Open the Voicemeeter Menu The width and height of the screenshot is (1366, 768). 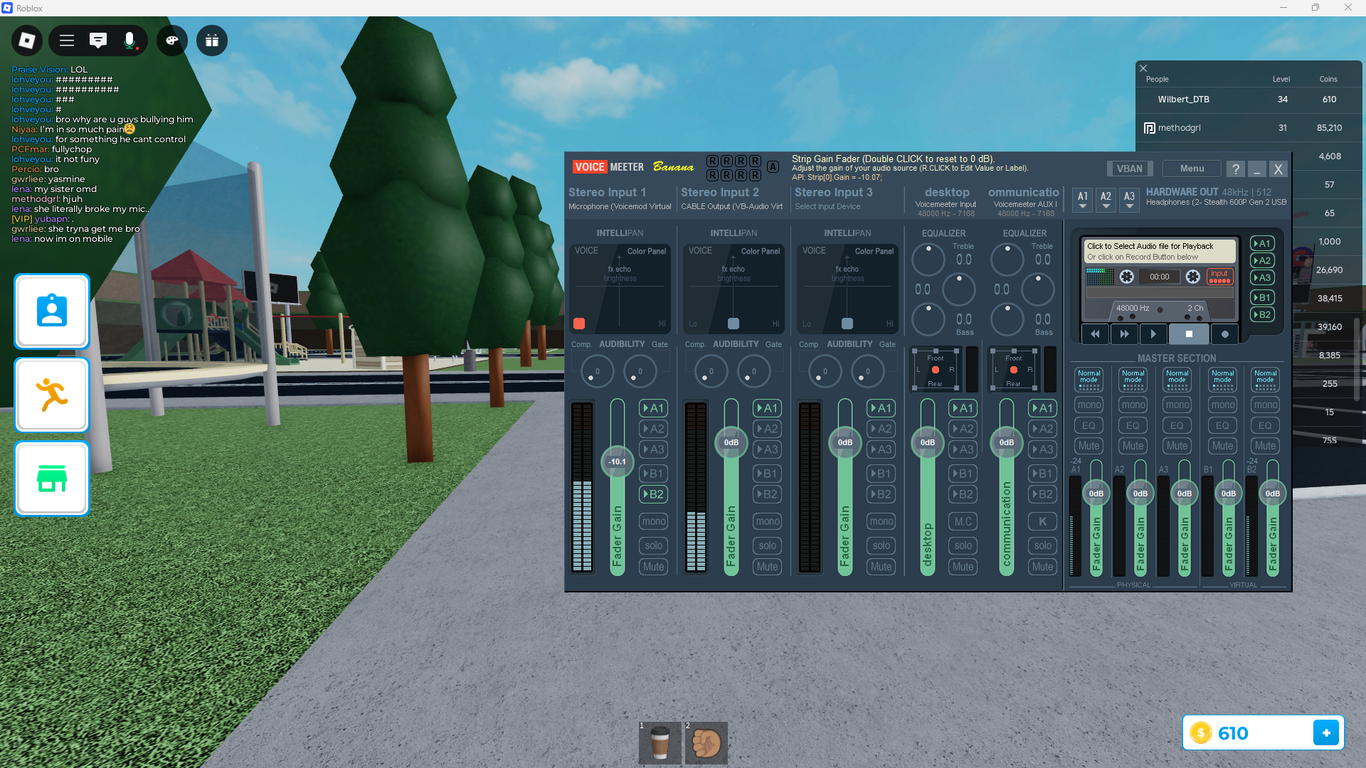pos(1192,169)
